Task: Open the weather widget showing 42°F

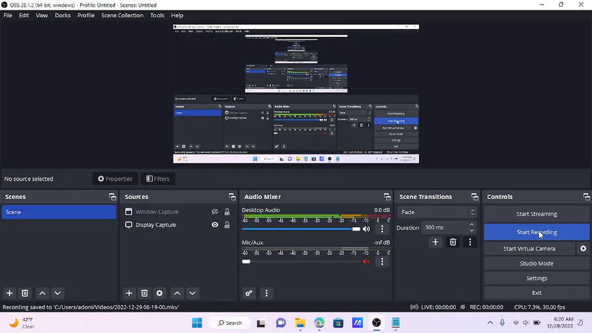Action: 22,323
